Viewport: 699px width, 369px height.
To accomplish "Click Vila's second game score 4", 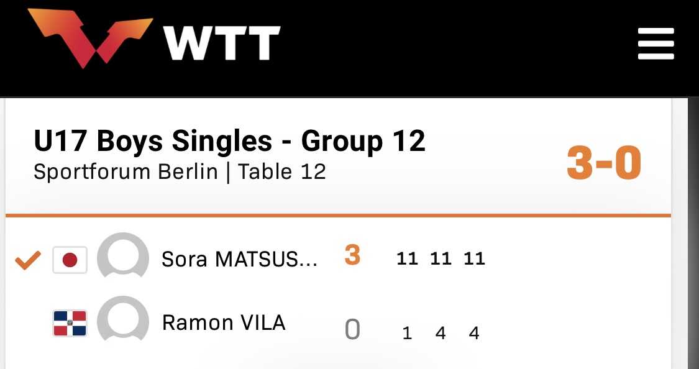I will click(x=441, y=334).
